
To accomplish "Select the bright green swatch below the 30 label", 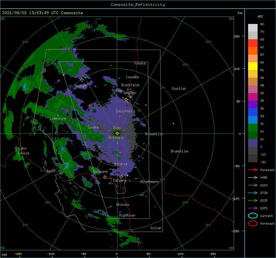I will pyautogui.click(x=253, y=127).
